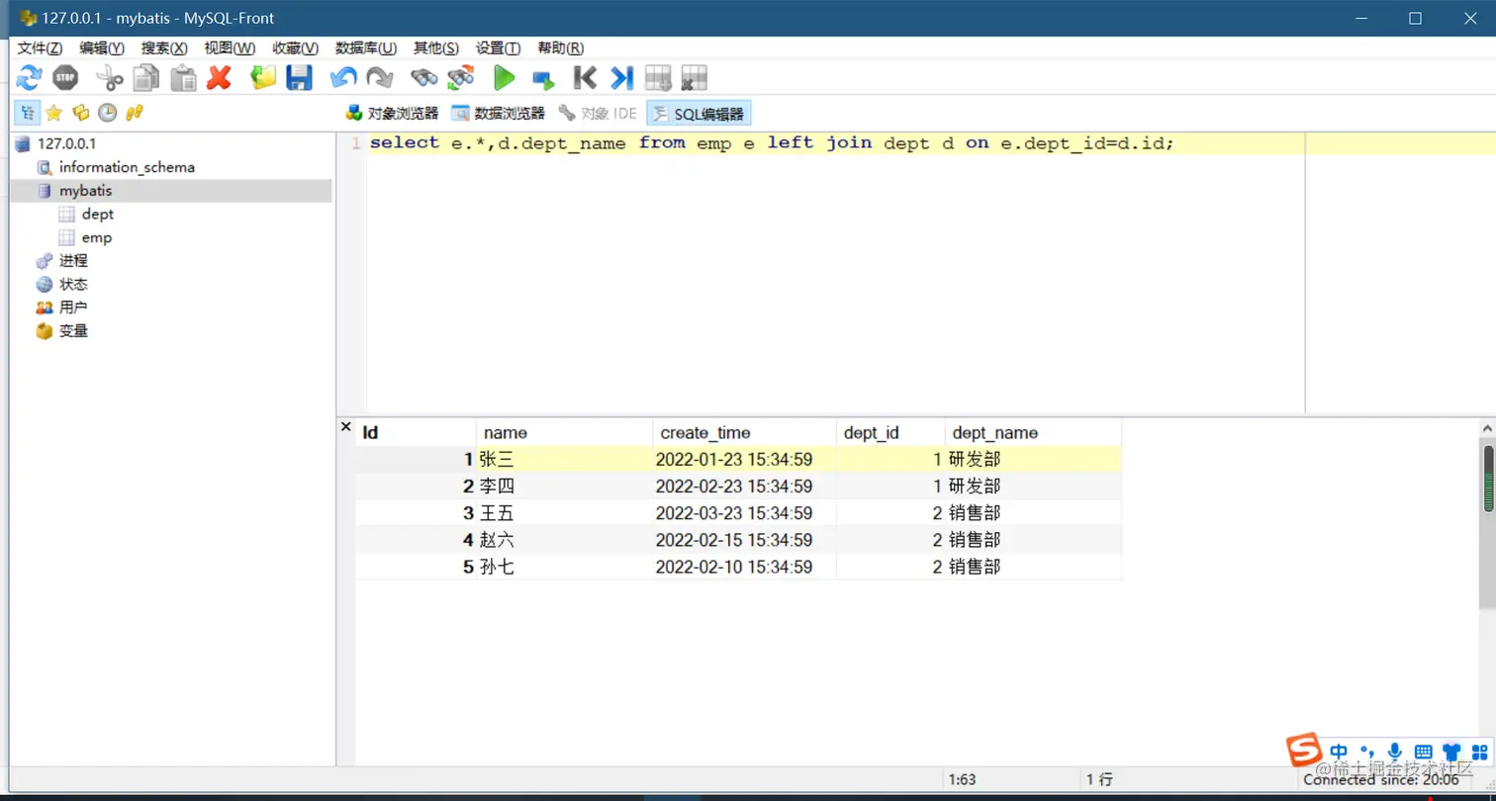Screen dimensions: 1496x801
Task: Sort by create_time column header
Action: [745, 432]
